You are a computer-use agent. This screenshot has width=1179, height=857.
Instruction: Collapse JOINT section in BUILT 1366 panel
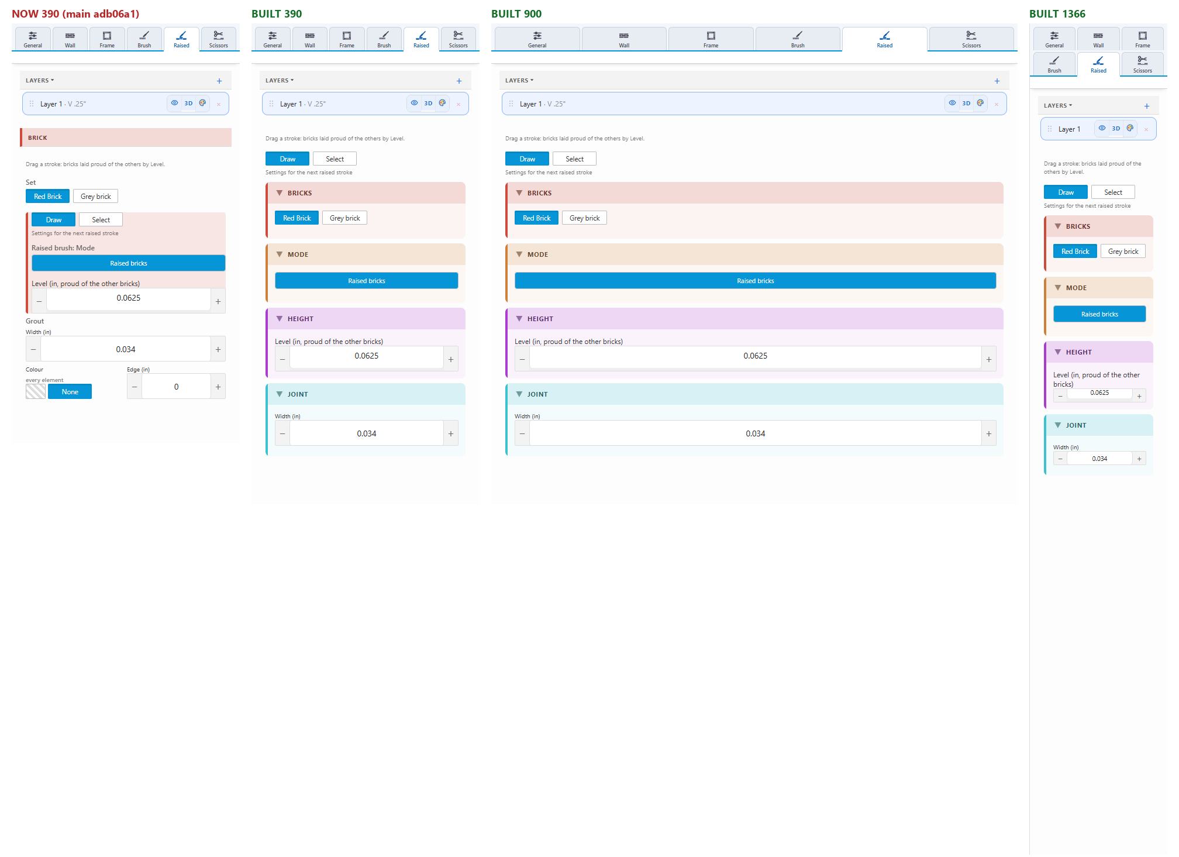(x=1058, y=425)
